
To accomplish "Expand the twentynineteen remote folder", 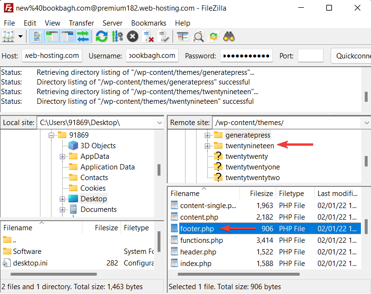I will 207,146.
